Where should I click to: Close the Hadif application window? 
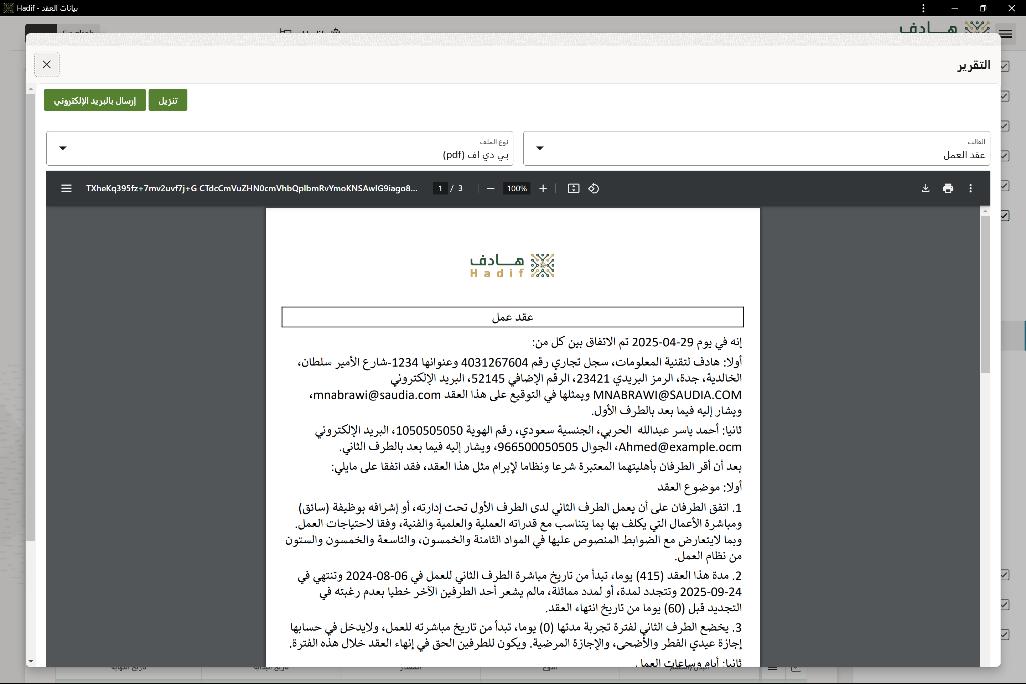(x=1012, y=8)
